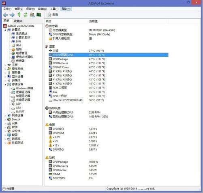203x193 pixels.
Task: Click the +12 V warning icon
Action: [x=50, y=145]
